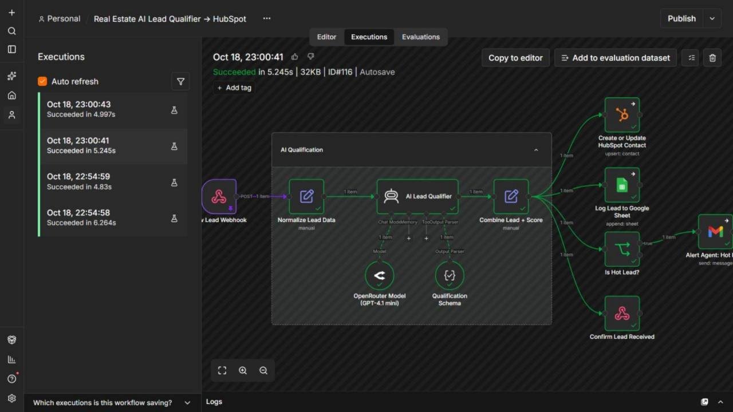Click the thumbs down rating icon
Viewport: 733px width, 412px height.
tap(310, 57)
